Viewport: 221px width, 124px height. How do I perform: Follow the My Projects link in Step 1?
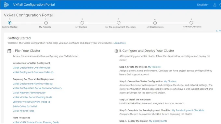click(154, 67)
